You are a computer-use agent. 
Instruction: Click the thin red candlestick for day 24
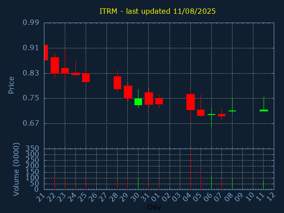coord(75,74)
